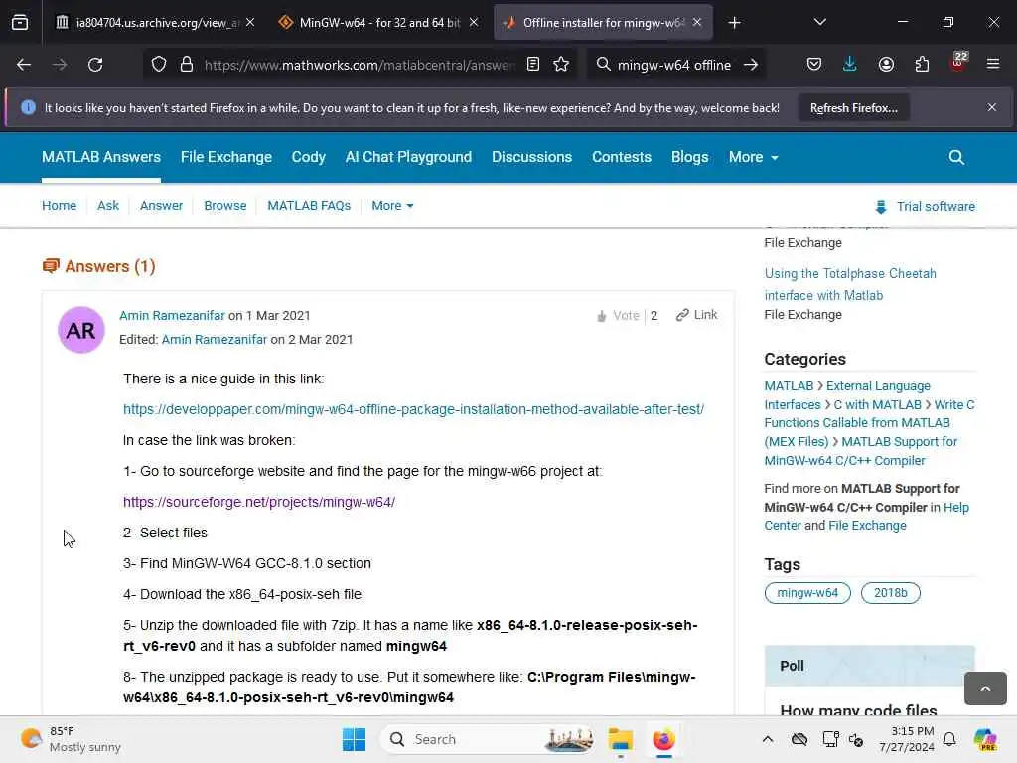Toggle reader view icon in address bar
The height and width of the screenshot is (763, 1017).
tap(533, 65)
